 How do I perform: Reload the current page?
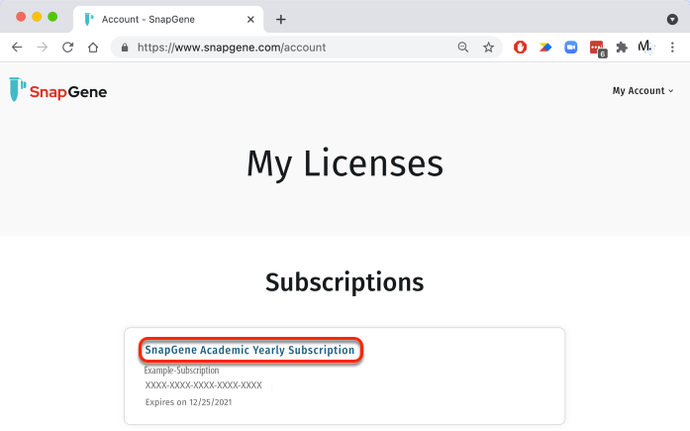(68, 47)
